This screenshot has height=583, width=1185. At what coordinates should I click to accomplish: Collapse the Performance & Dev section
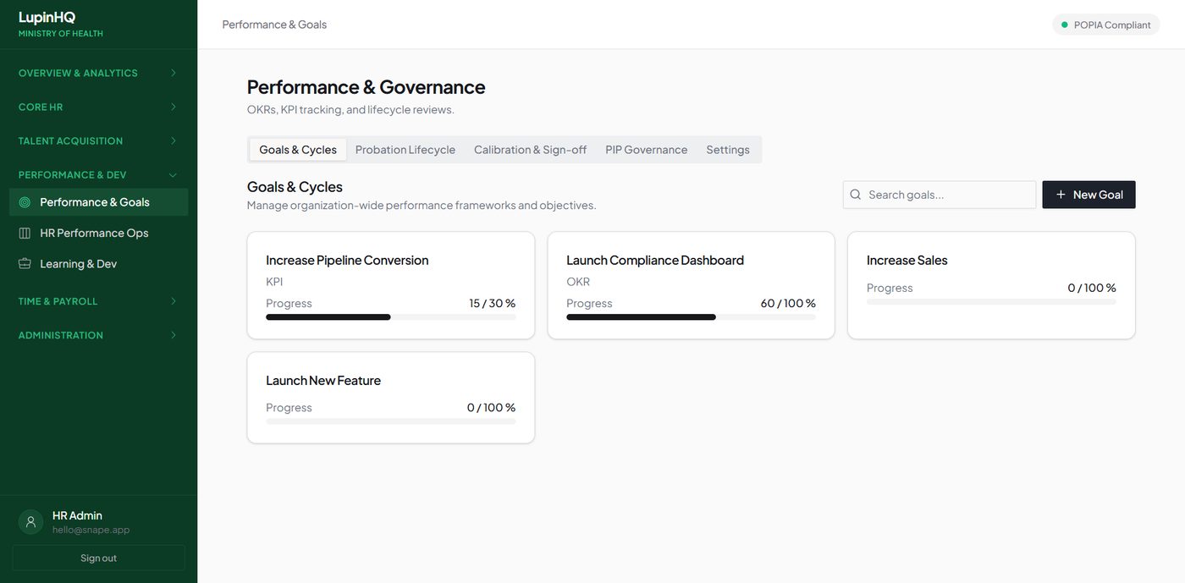point(98,174)
